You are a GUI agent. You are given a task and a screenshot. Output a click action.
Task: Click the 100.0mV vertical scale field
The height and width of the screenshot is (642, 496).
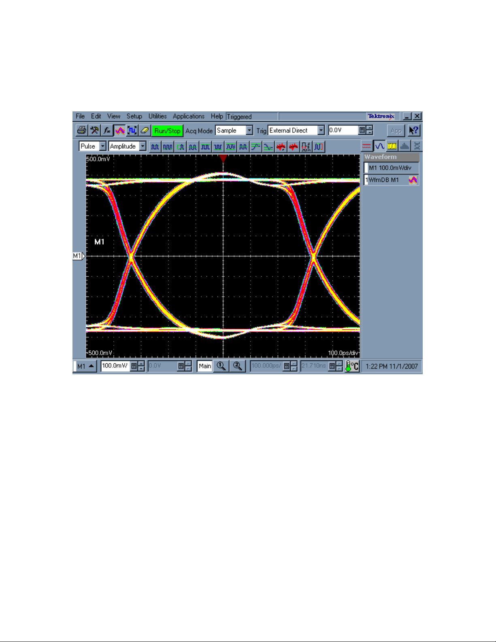coord(115,366)
